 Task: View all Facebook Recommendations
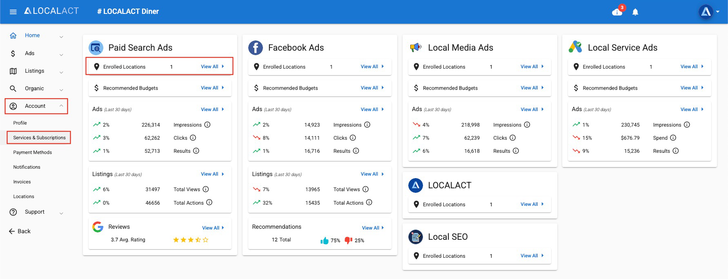pyautogui.click(x=374, y=228)
